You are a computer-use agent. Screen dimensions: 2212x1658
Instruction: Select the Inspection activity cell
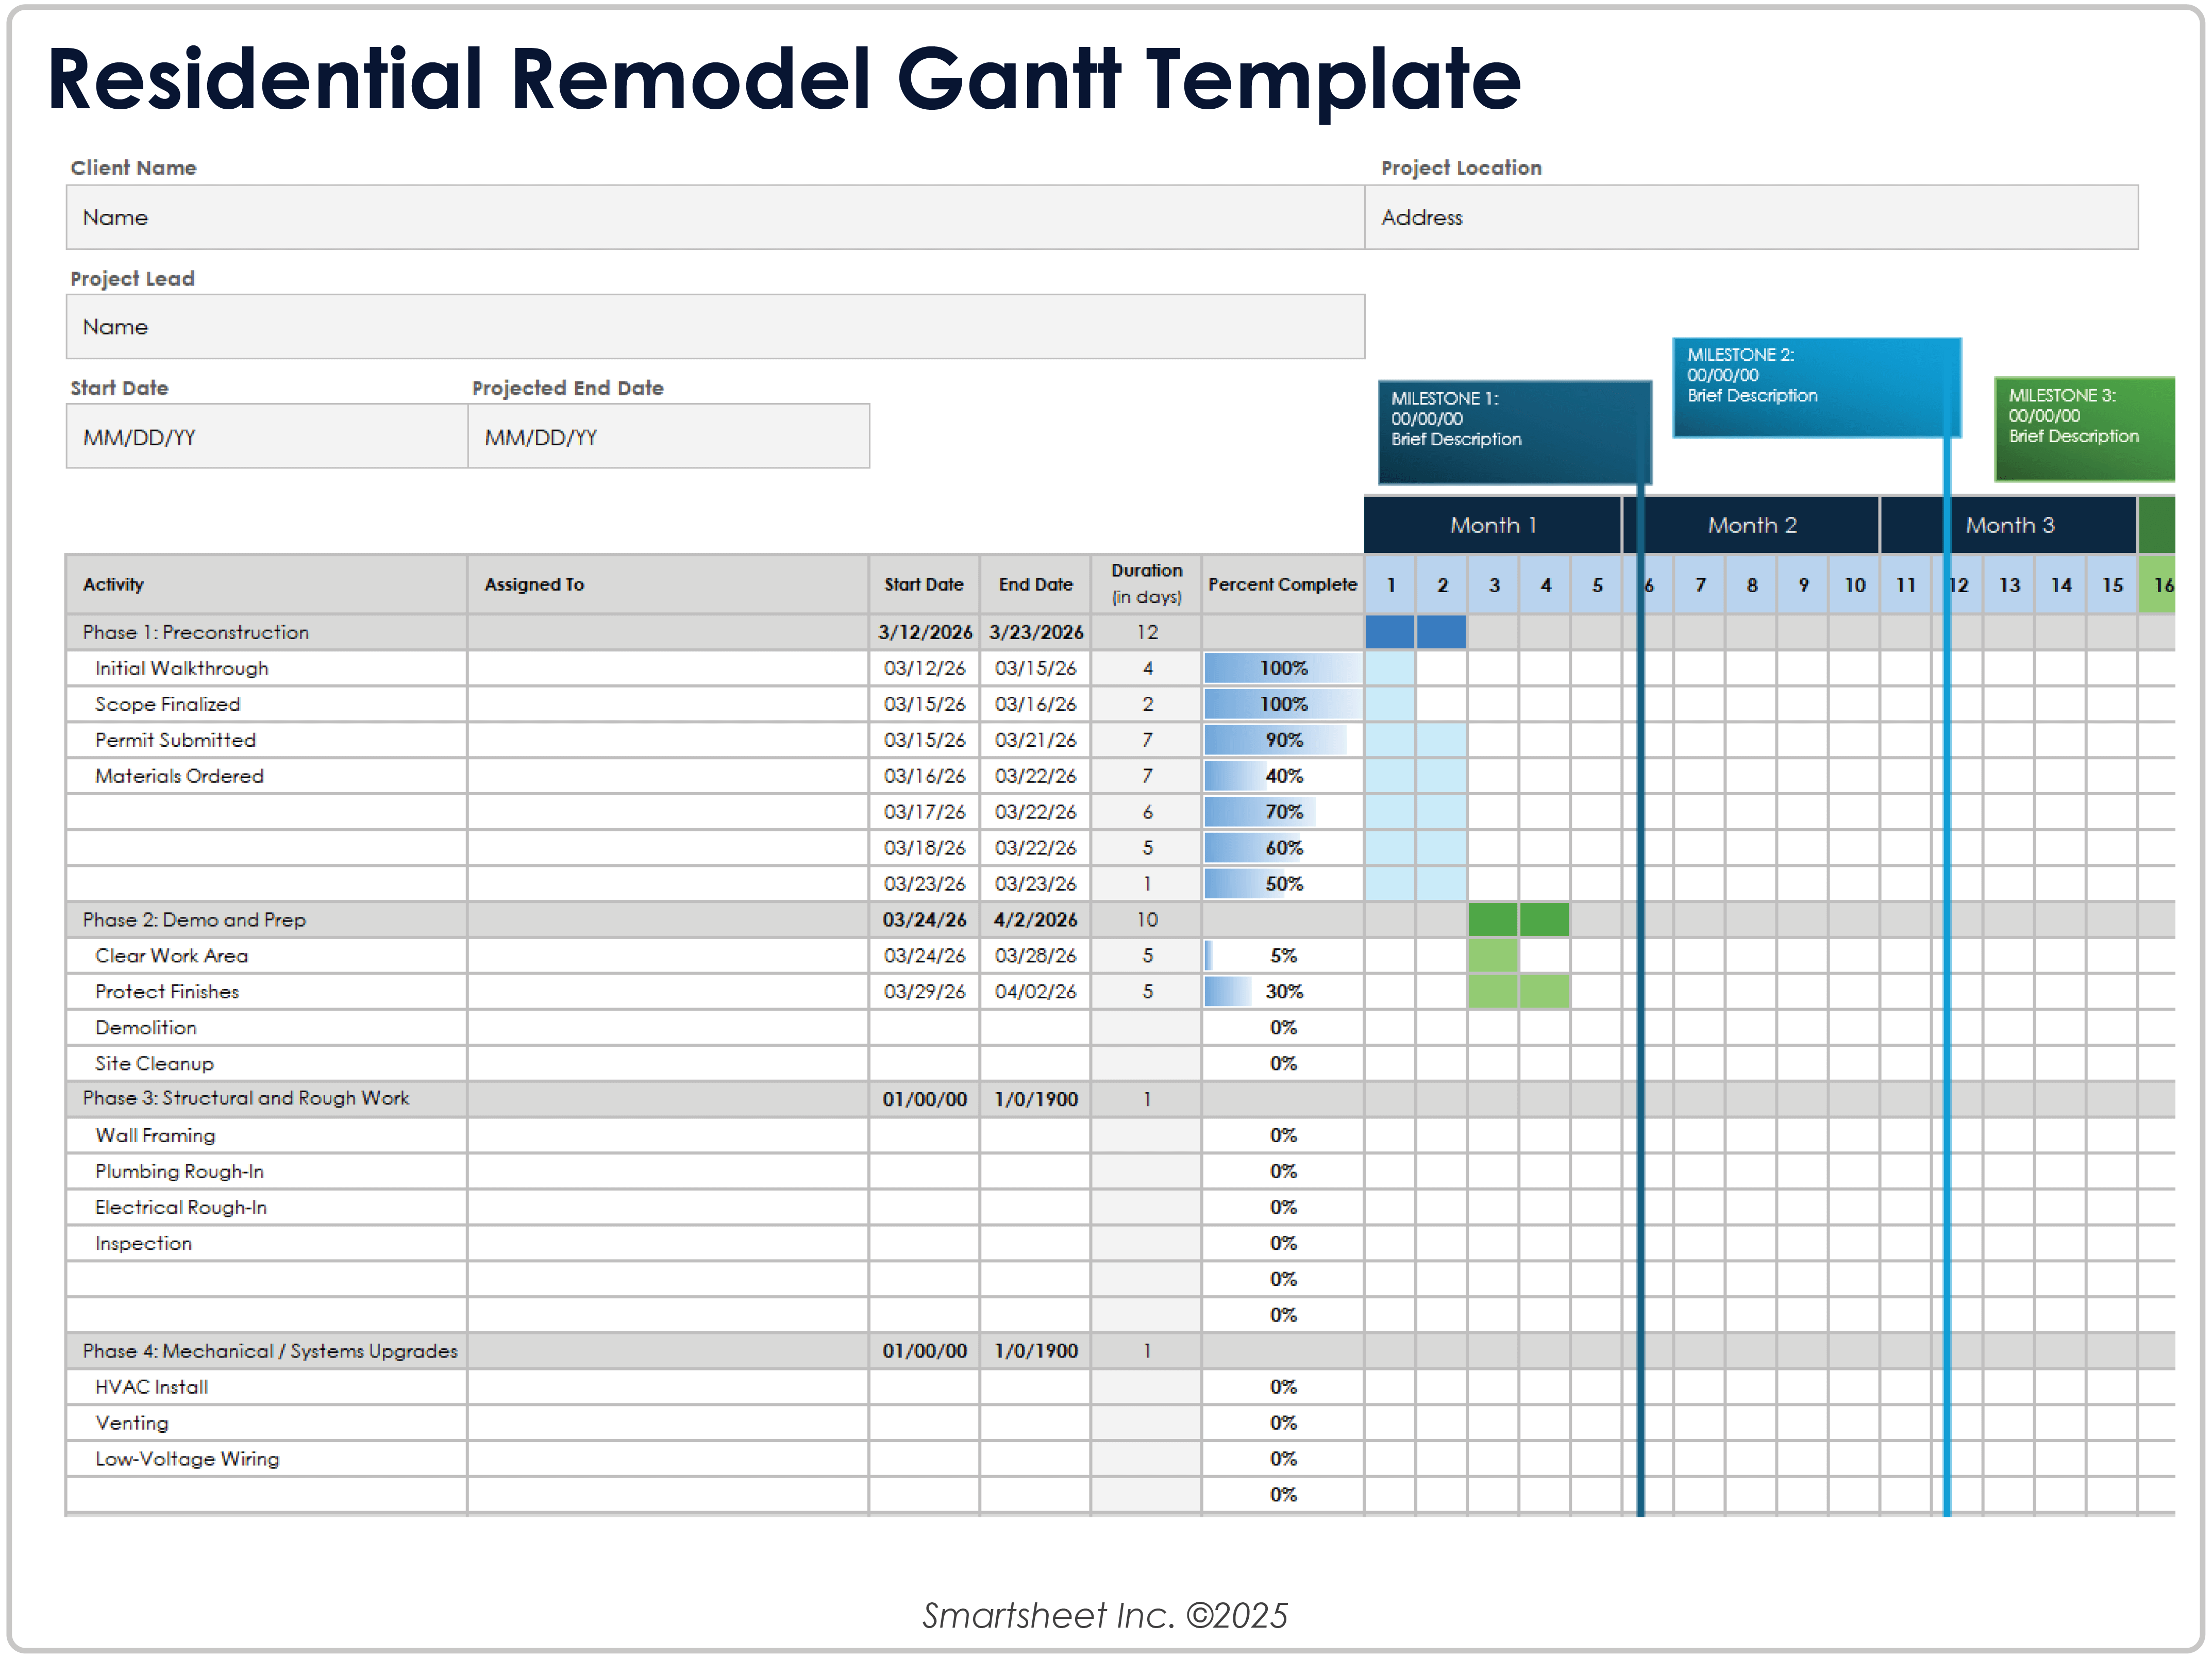(267, 1243)
